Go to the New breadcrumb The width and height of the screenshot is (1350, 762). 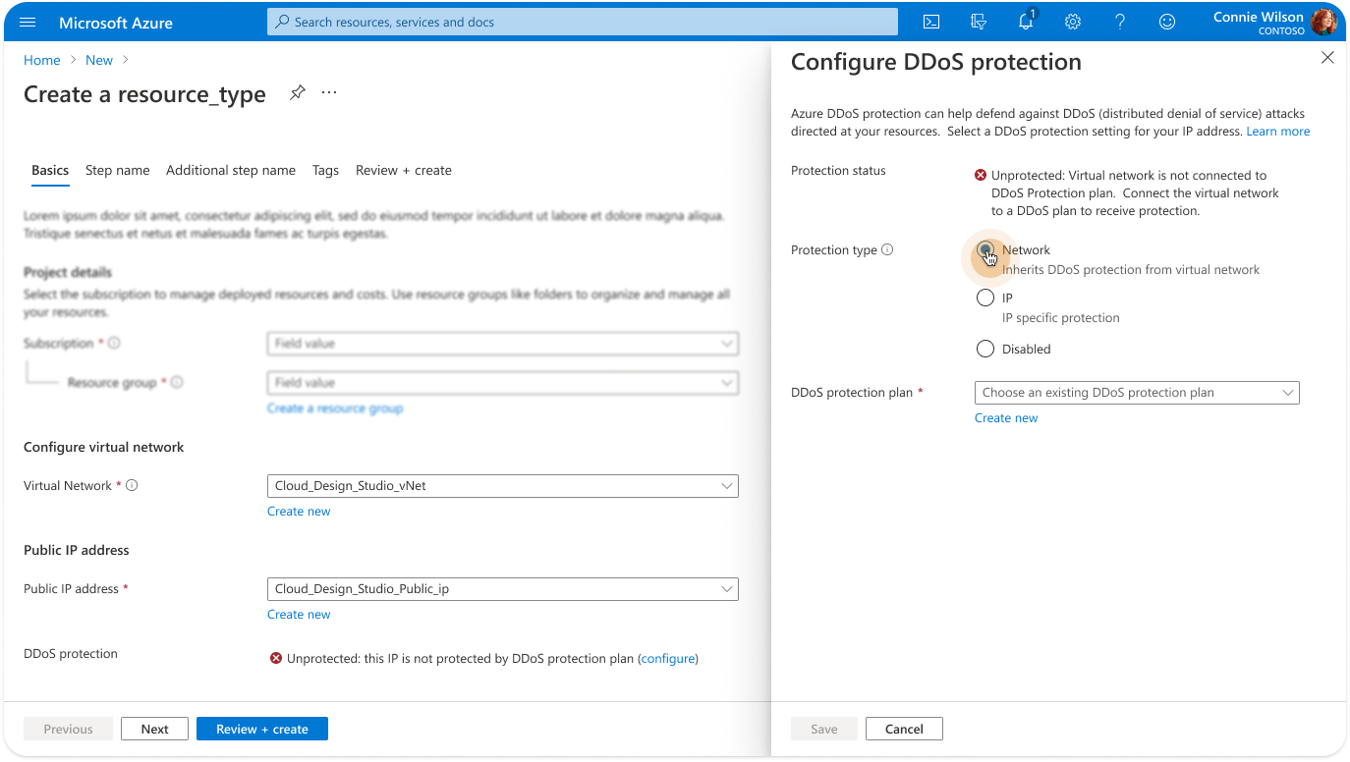point(99,60)
